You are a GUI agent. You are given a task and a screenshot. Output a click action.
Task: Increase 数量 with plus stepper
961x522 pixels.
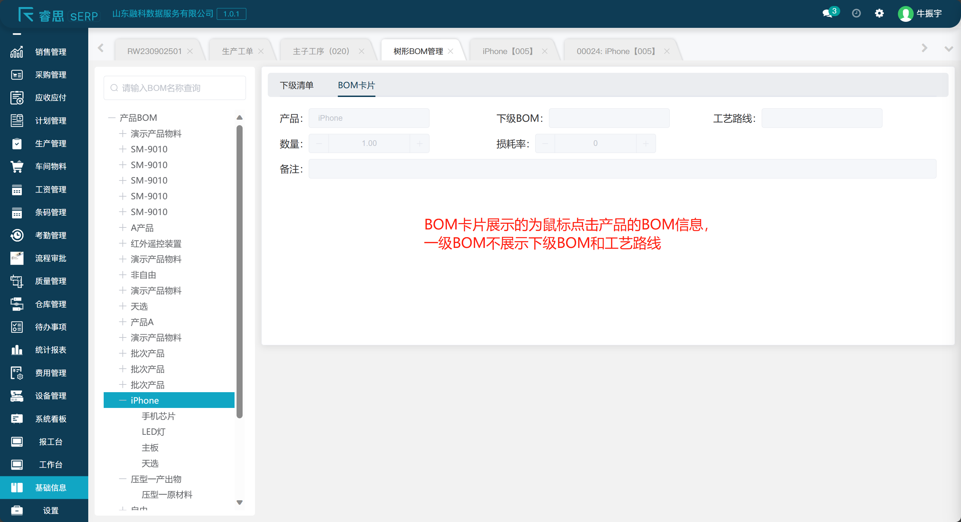pyautogui.click(x=420, y=144)
